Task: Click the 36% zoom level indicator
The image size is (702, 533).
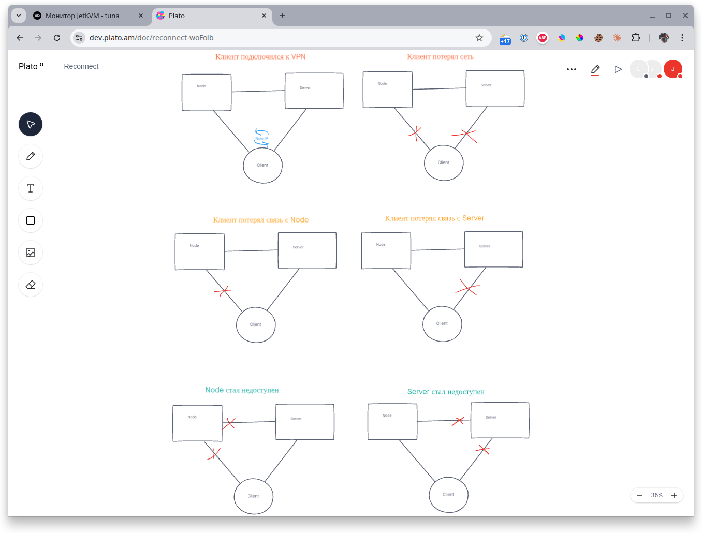Action: pyautogui.click(x=657, y=495)
